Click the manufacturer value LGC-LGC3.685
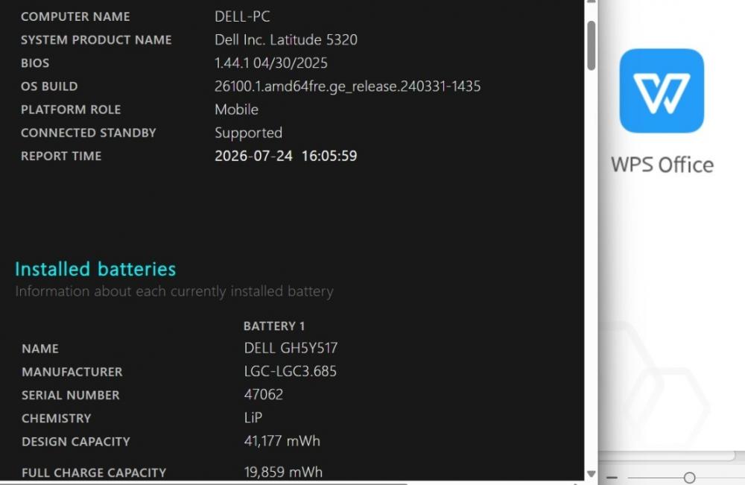 coord(291,372)
